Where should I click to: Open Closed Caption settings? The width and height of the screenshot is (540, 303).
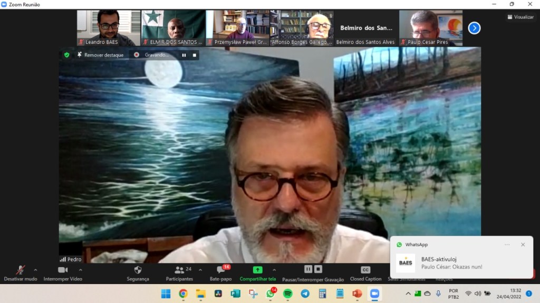coord(365,270)
